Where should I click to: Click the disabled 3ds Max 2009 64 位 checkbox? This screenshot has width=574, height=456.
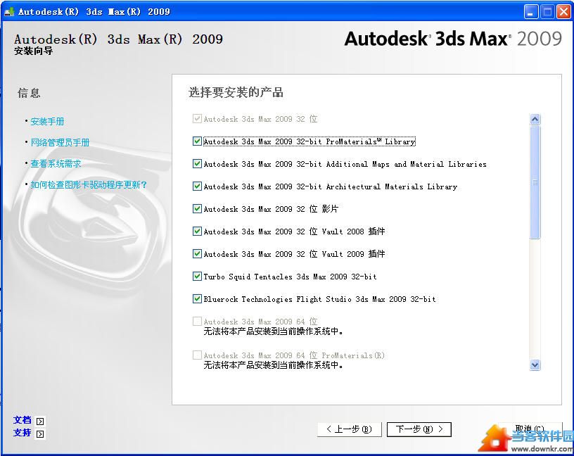[197, 321]
